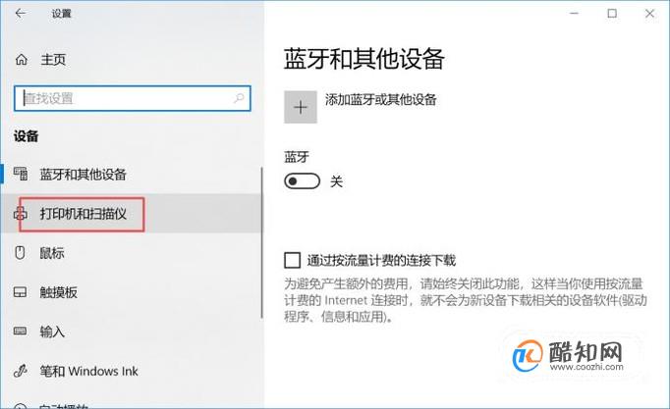The width and height of the screenshot is (670, 409).
Task: Click 添加蓝牙或其他设备 label
Action: coord(381,100)
